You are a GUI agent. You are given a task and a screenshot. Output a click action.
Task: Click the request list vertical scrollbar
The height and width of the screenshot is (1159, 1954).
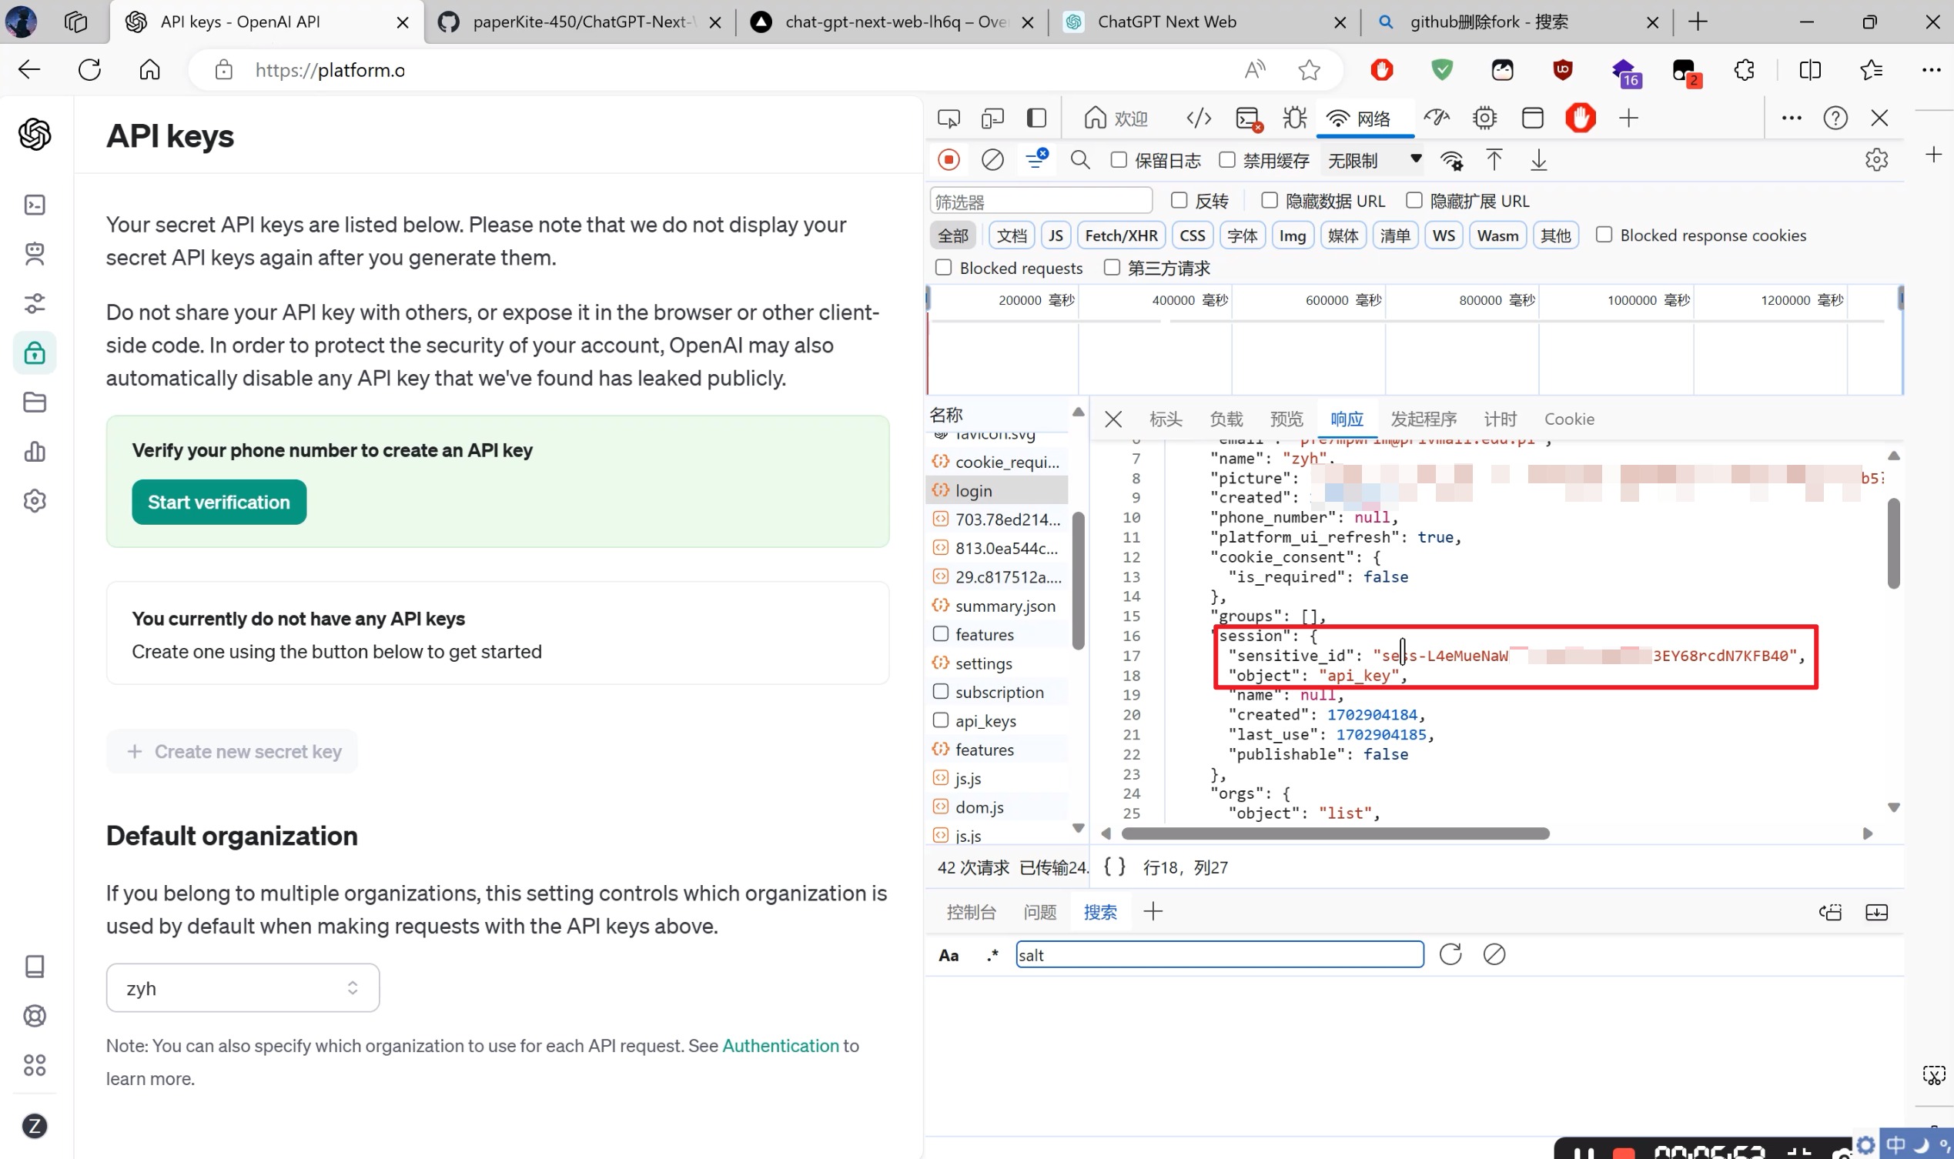coord(1078,580)
